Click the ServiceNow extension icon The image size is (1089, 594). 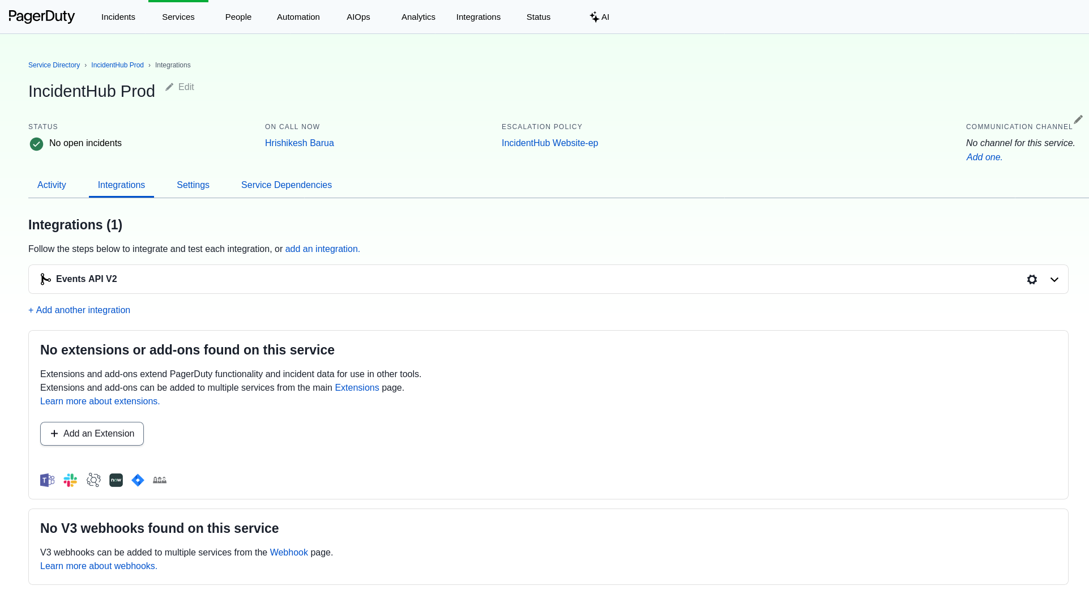[x=116, y=480]
